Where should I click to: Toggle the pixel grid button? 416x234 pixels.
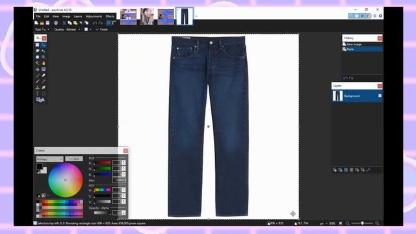pos(109,23)
